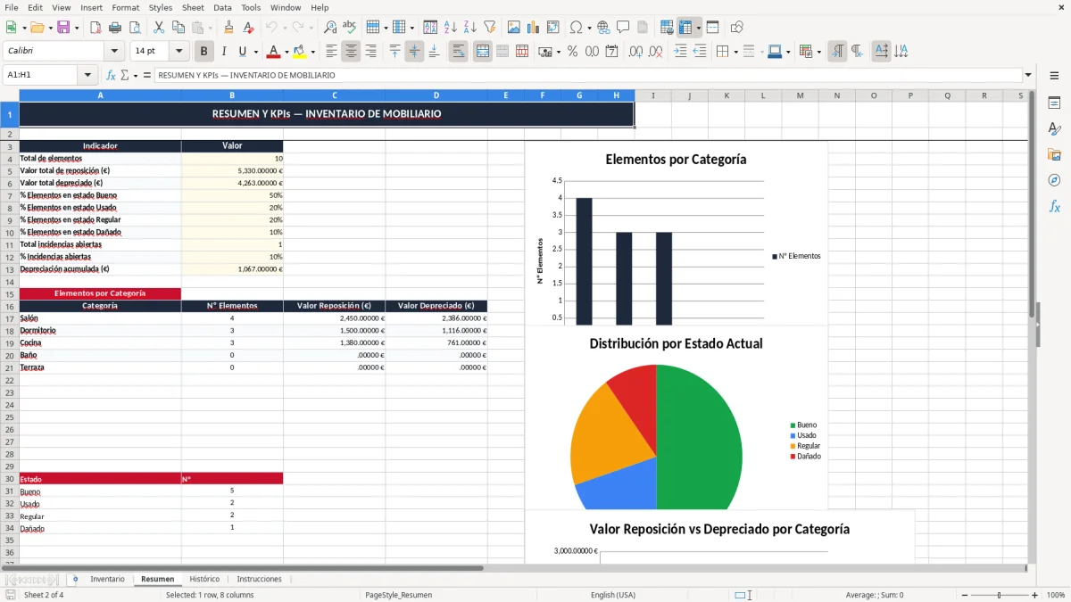
Task: Open Find and Replace icon
Action: click(x=330, y=28)
